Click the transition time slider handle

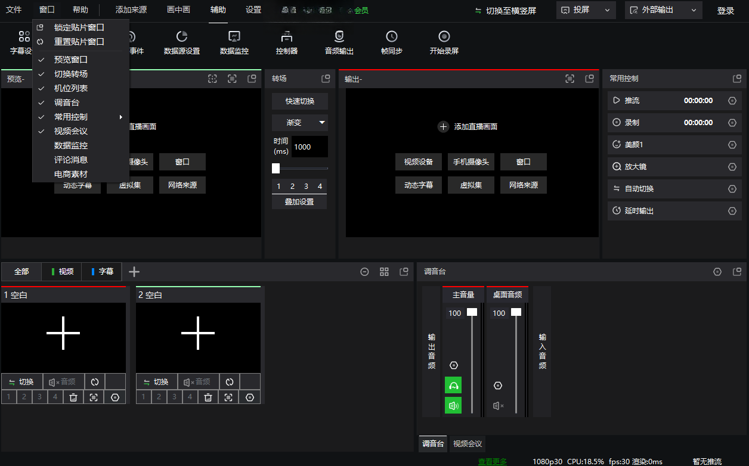point(276,169)
